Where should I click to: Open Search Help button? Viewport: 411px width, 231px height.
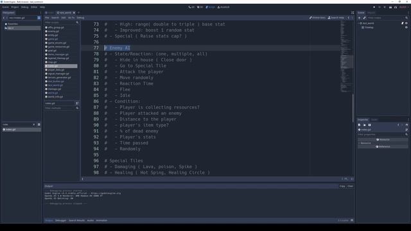(336, 18)
